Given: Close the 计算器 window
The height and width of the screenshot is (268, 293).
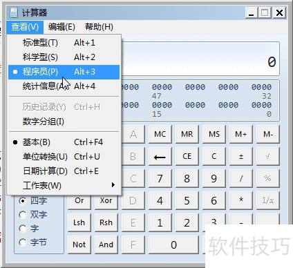Looking at the screenshot, I should pyautogui.click(x=279, y=12).
